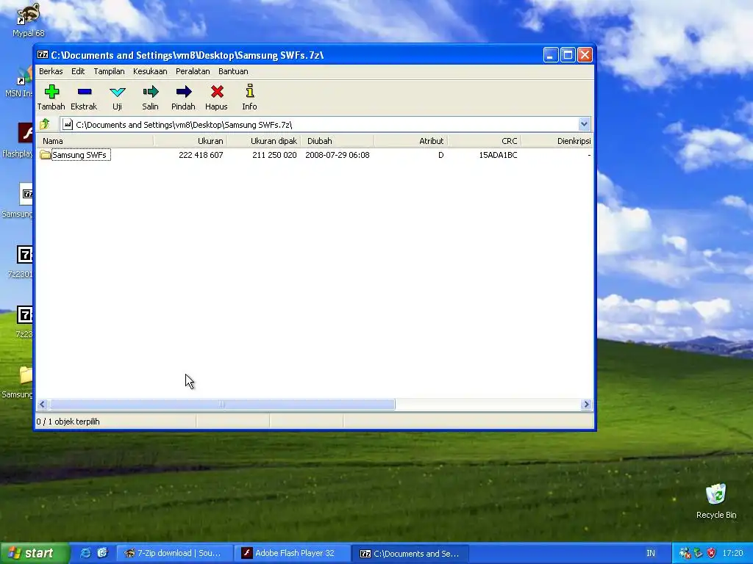
Task: Open the Edit menu
Action: pyautogui.click(x=78, y=71)
